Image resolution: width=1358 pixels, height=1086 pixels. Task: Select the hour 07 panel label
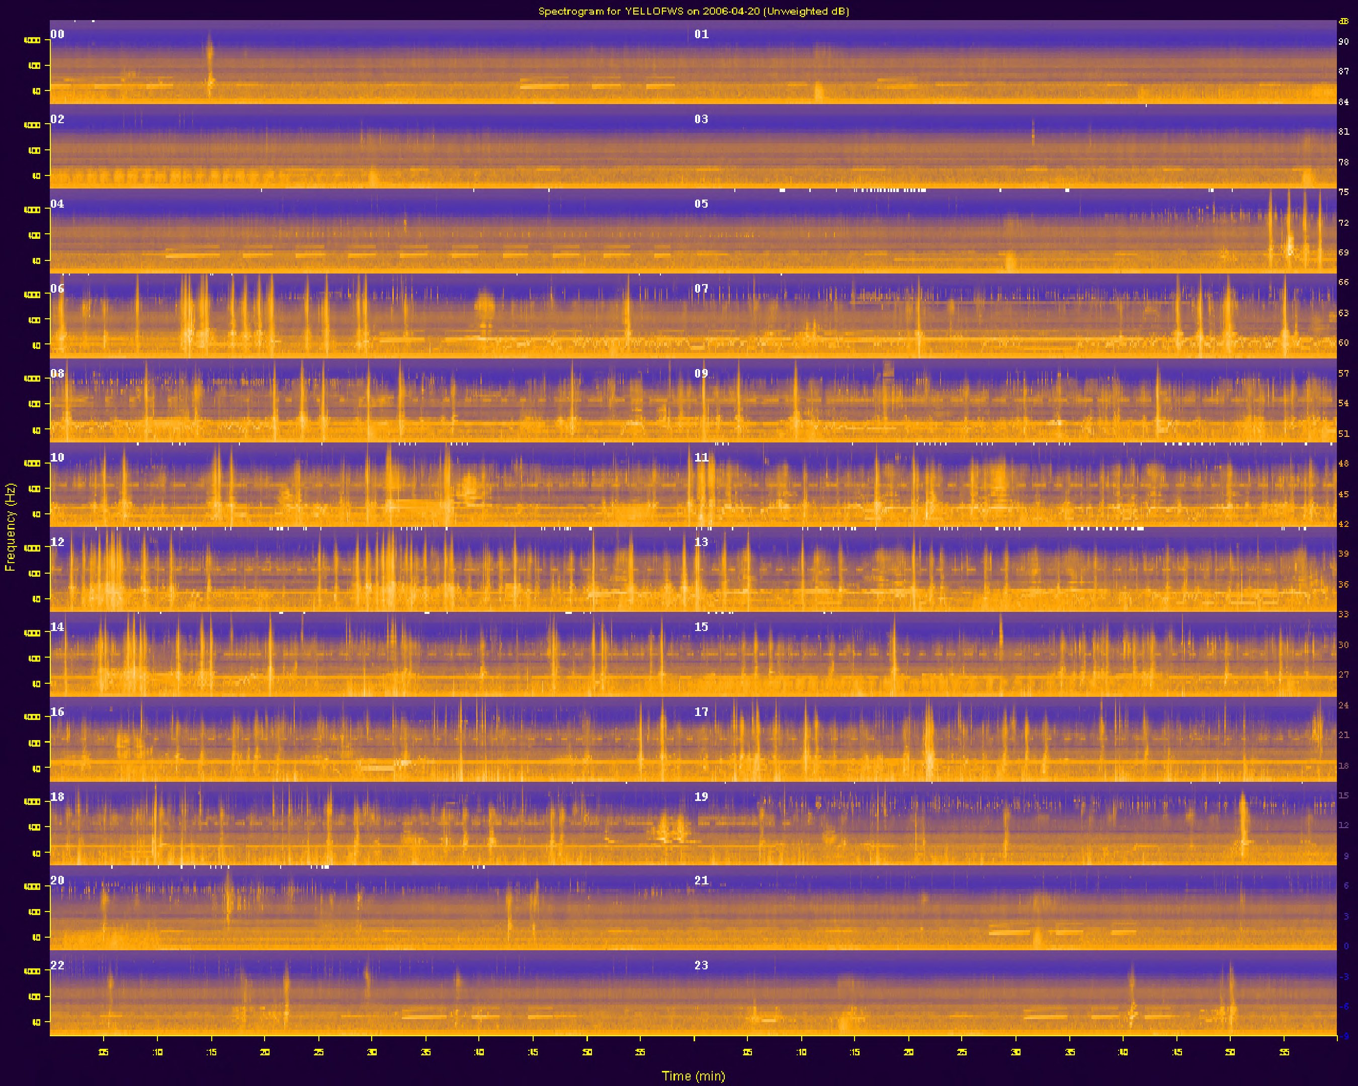(701, 288)
